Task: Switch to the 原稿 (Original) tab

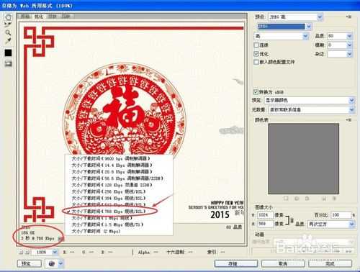Action: [x=25, y=17]
